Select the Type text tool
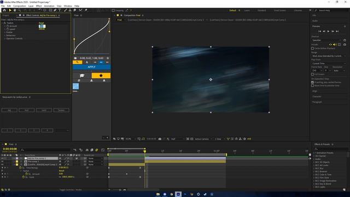 coord(60,10)
